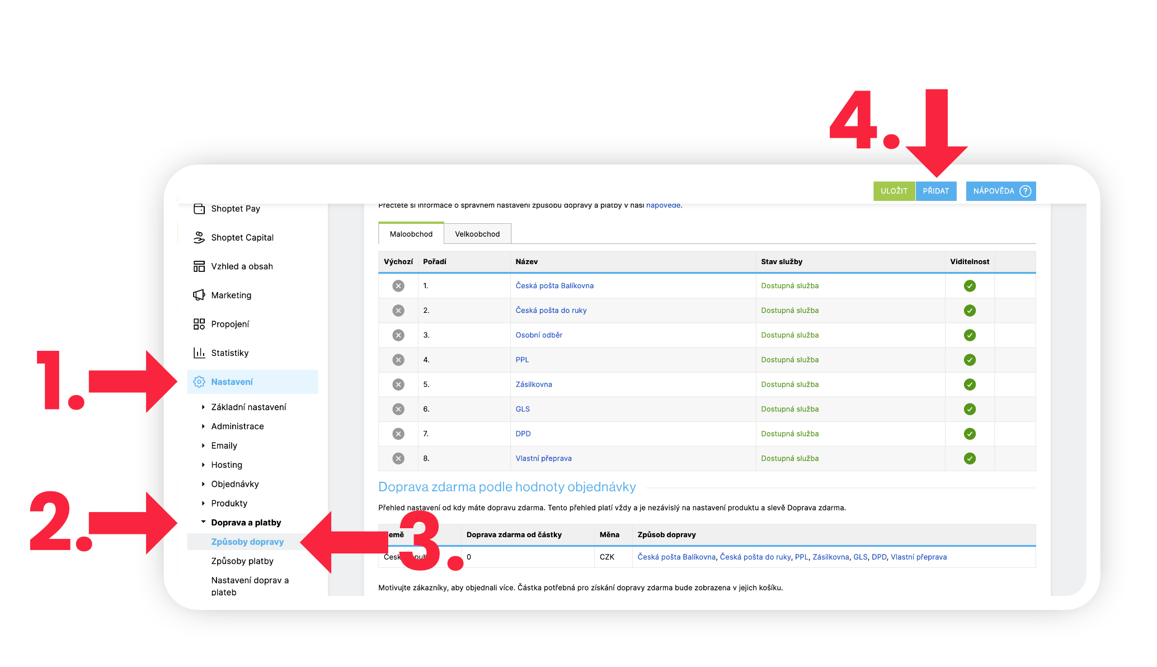Click the Shoptet Capital hand-coin icon
Image resolution: width=1157 pixels, height=667 pixels.
[199, 237]
